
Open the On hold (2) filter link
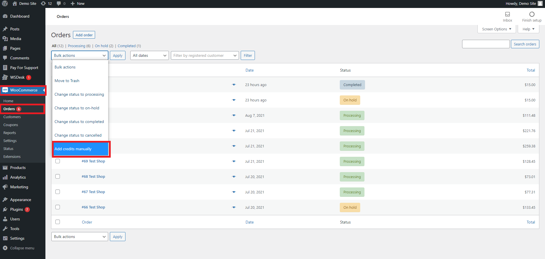tap(104, 46)
